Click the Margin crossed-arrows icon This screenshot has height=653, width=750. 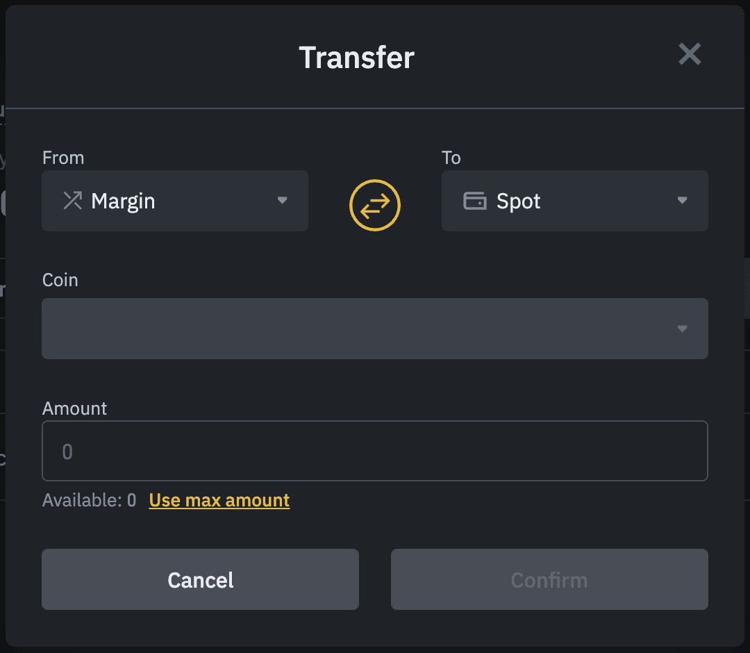(72, 201)
